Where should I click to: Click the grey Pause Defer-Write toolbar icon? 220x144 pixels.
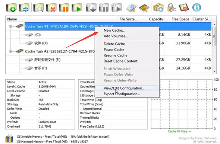(104, 7)
